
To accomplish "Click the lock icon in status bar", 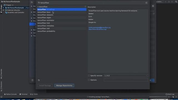I will 173,97.
